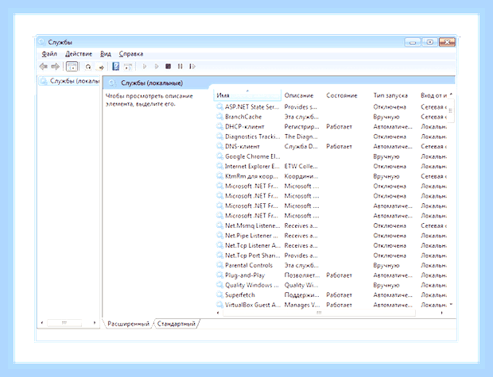Click the Forward arrow in the toolbar
This screenshot has height=377, width=493.
click(56, 66)
